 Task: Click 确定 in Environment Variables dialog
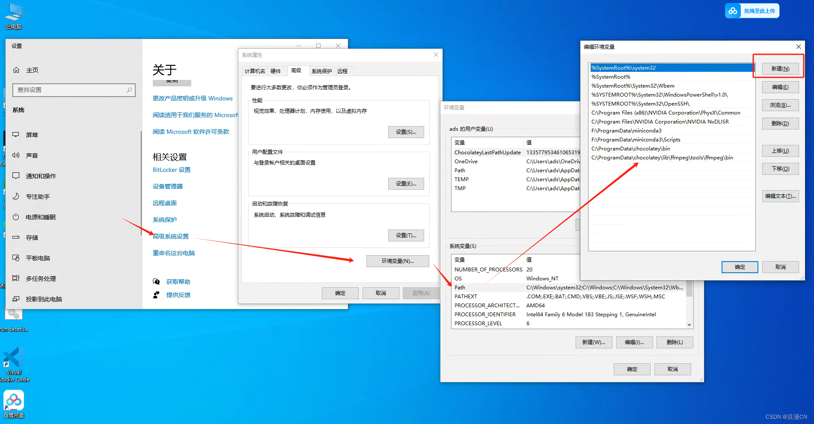point(632,369)
